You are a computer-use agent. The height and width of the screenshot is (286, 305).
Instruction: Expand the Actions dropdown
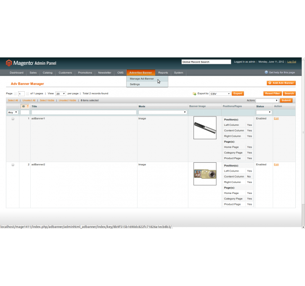267,101
